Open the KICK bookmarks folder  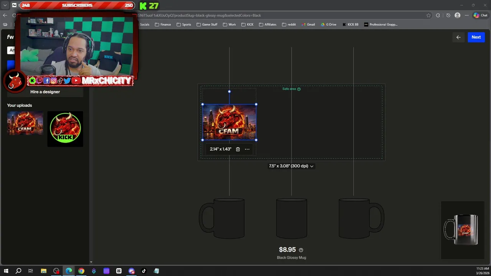[247, 25]
